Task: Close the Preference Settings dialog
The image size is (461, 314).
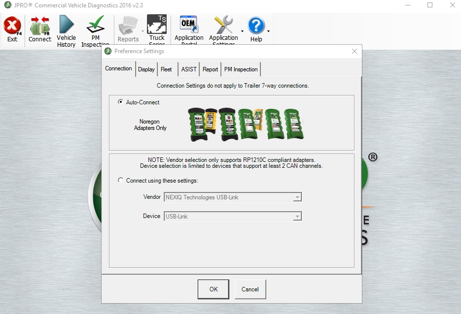Action: click(355, 51)
